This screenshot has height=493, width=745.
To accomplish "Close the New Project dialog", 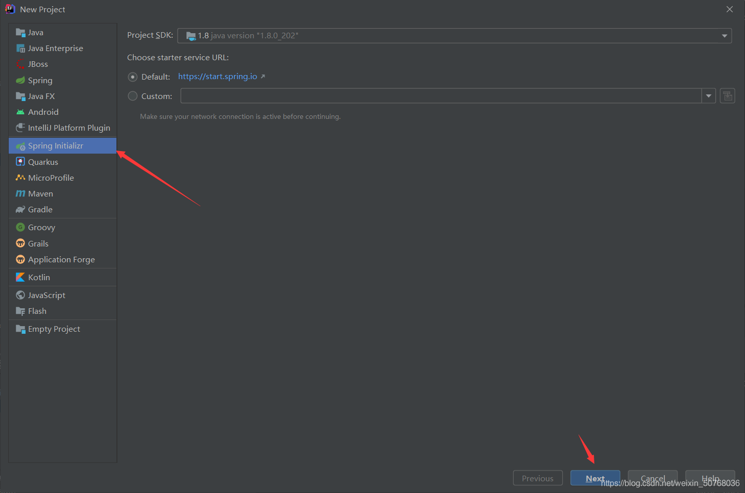I will click(730, 9).
